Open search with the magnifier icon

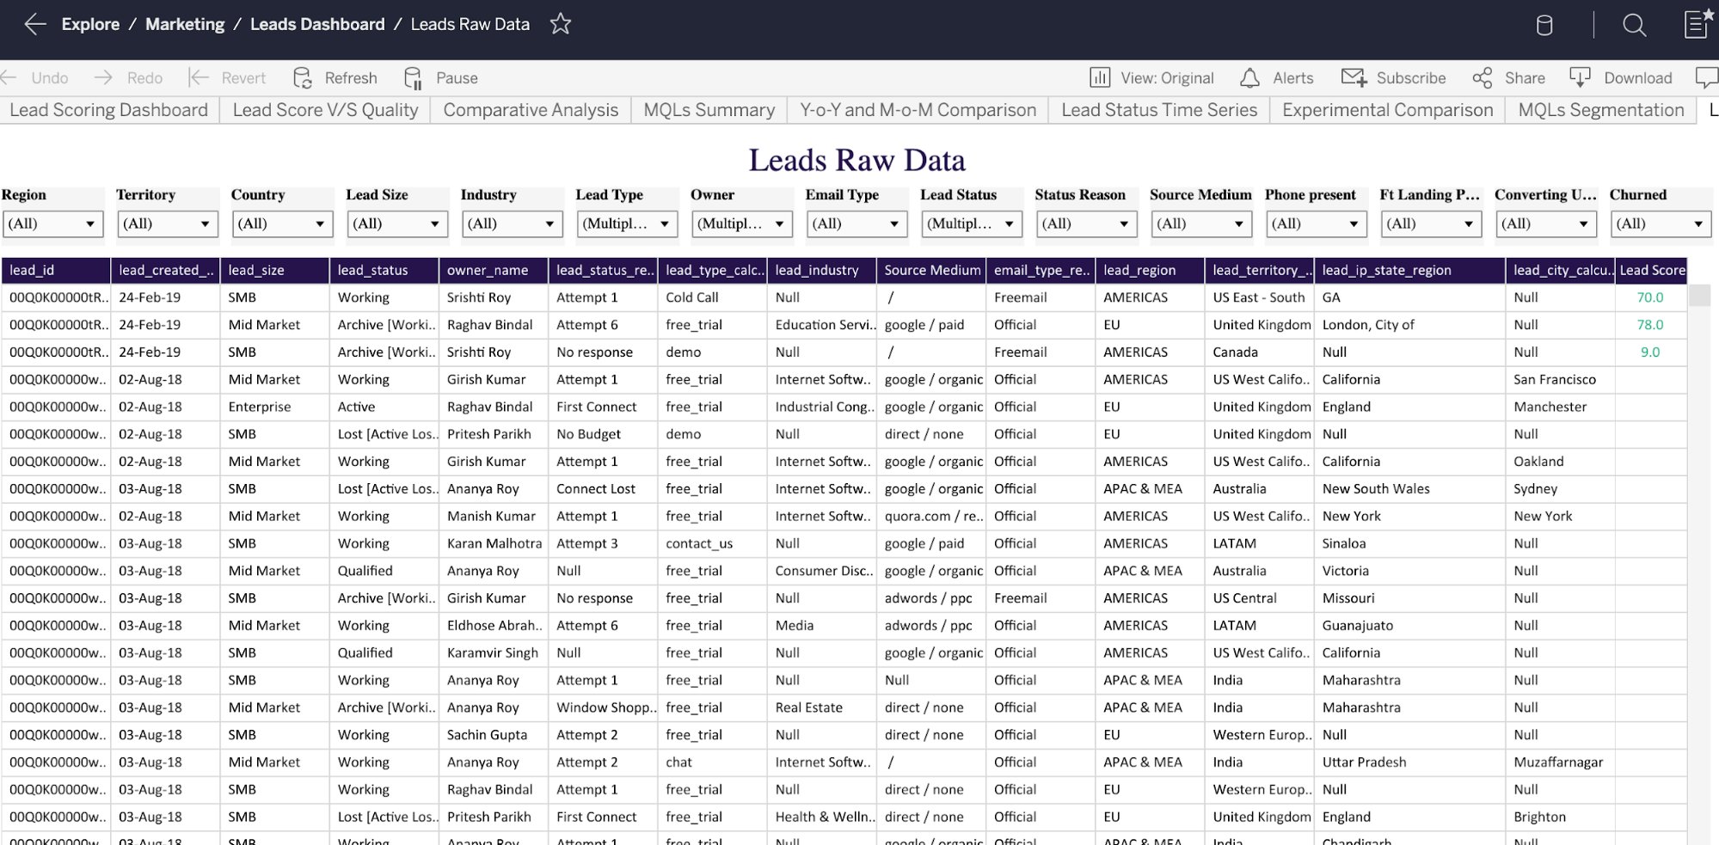coord(1635,25)
